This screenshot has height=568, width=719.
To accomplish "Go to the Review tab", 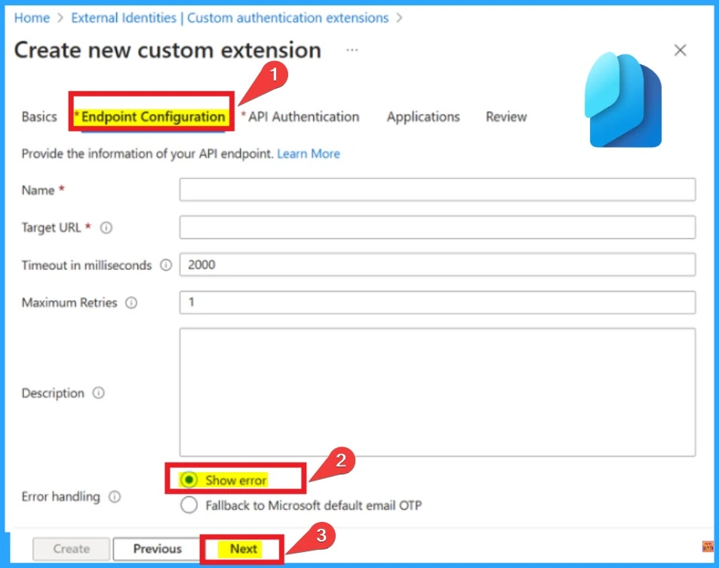I will point(506,117).
